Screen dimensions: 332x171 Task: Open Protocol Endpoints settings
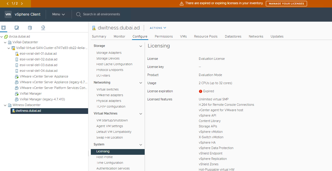pyautogui.click(x=110, y=70)
